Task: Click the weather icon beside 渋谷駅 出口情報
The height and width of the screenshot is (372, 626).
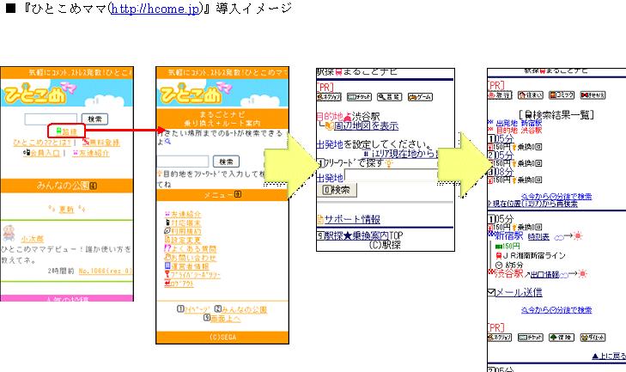Action: coord(574,274)
